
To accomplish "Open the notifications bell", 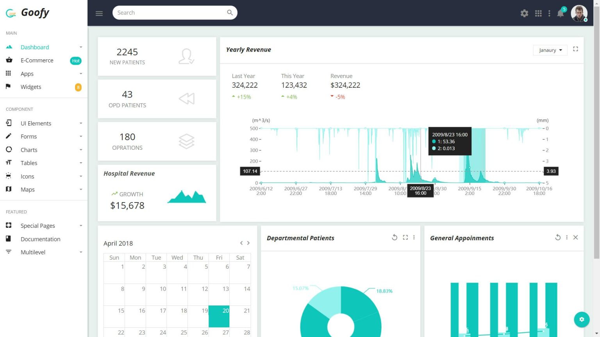I will (x=561, y=13).
